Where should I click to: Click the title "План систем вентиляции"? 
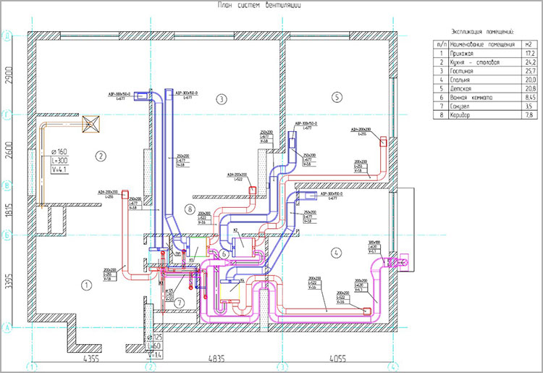pyautogui.click(x=259, y=5)
